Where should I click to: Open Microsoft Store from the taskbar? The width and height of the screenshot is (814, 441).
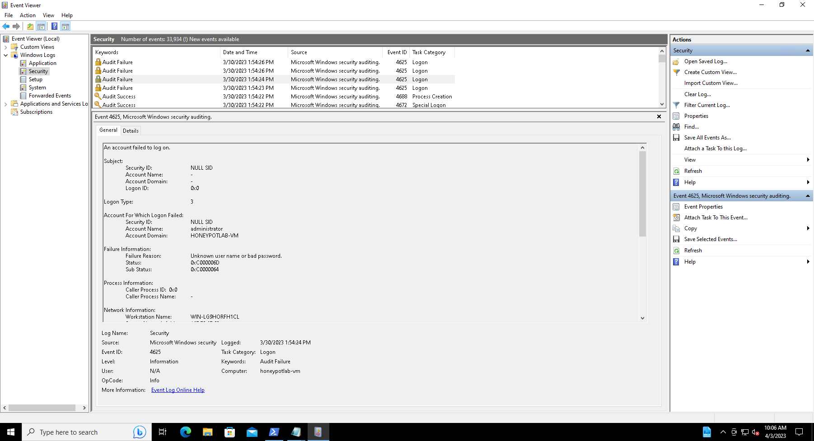pos(229,432)
